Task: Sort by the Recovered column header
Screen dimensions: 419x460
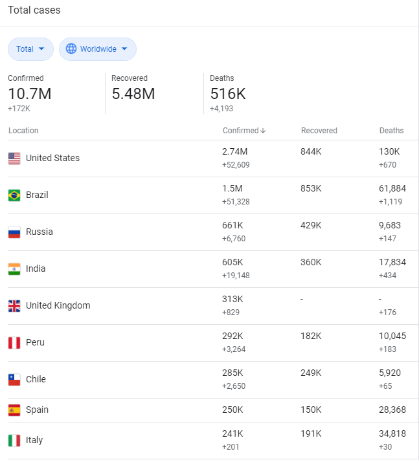Action: tap(319, 131)
